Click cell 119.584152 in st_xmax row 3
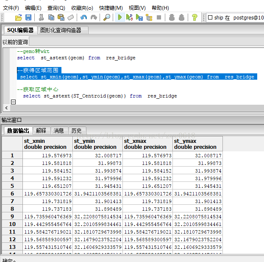264x262 pixels. [147, 171]
